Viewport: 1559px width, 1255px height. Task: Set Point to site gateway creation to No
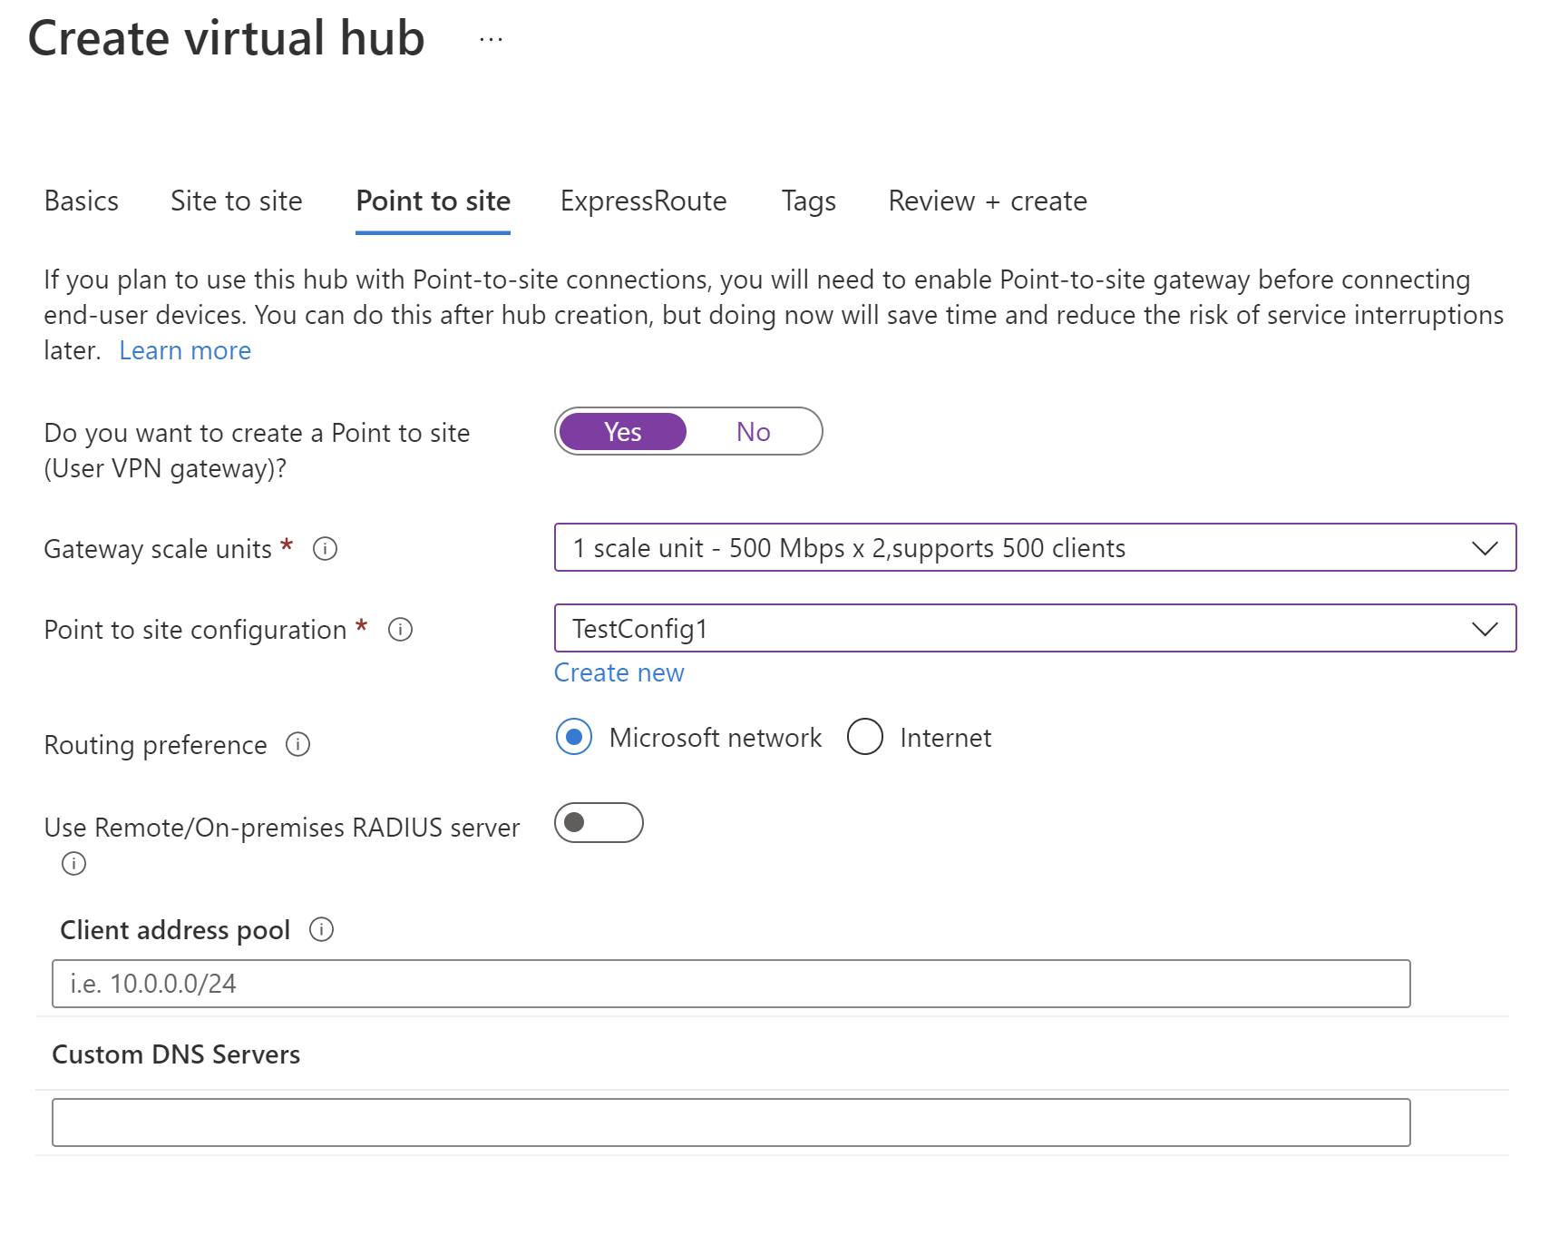click(753, 431)
